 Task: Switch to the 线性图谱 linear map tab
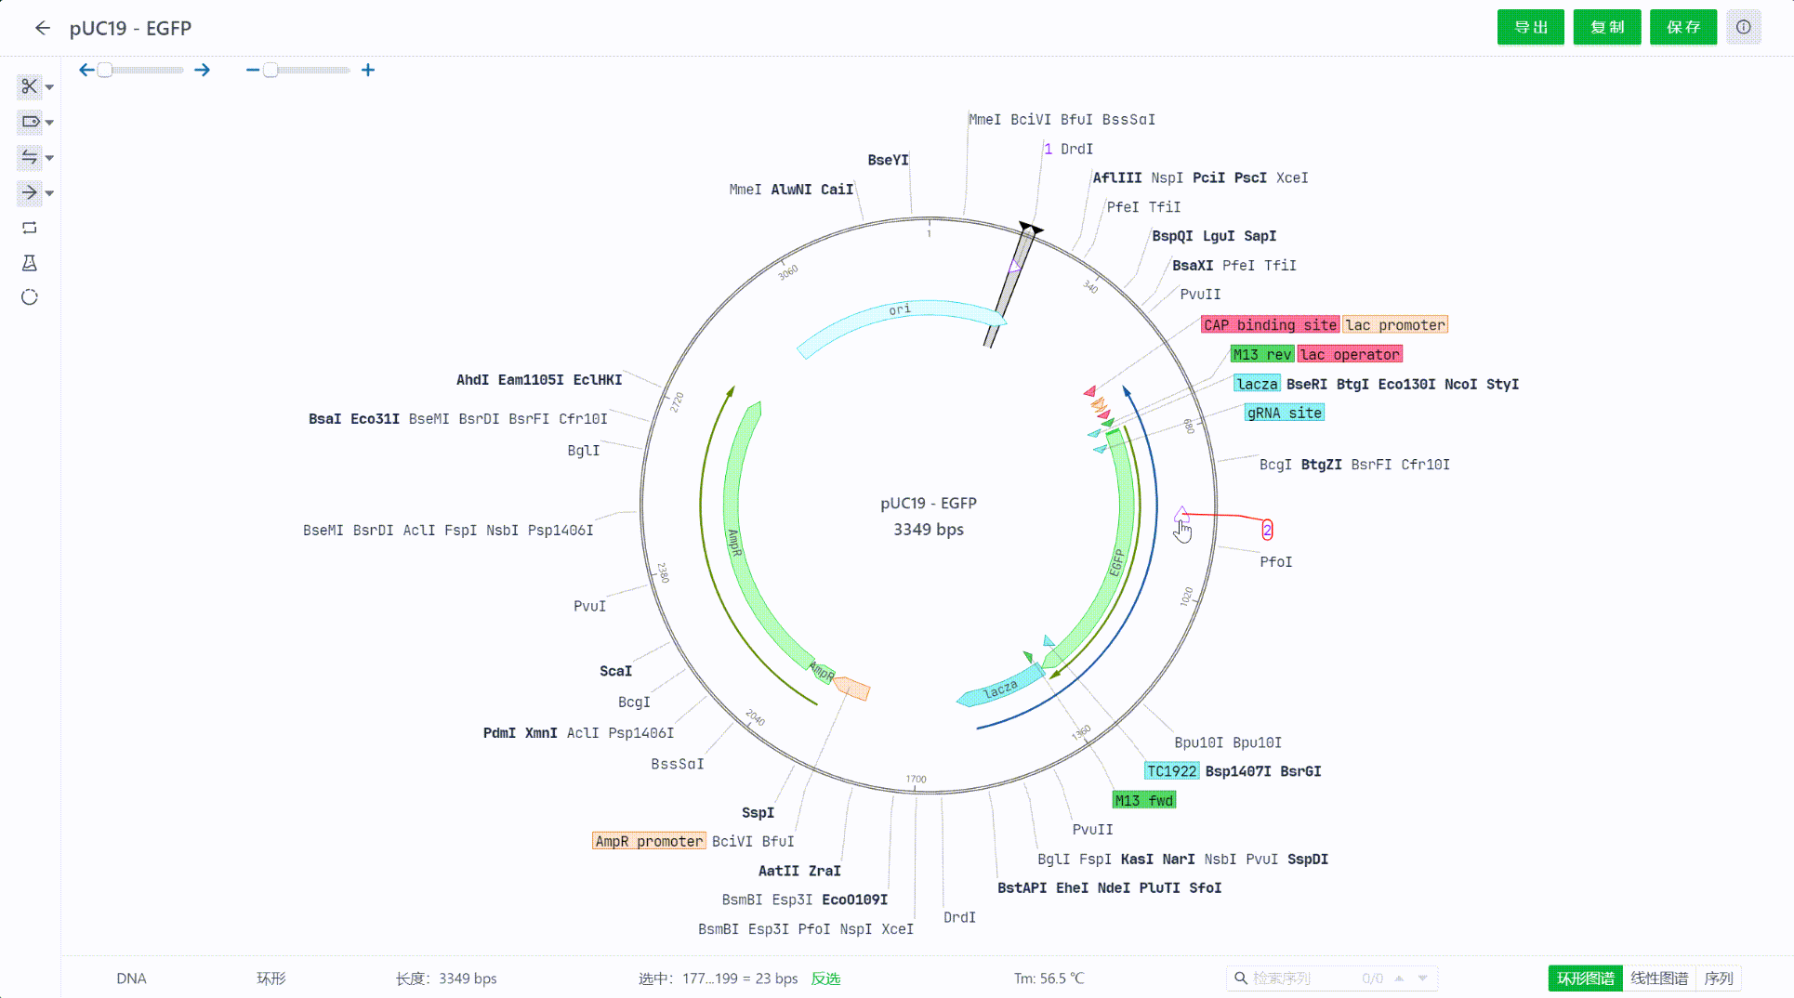tap(1658, 978)
